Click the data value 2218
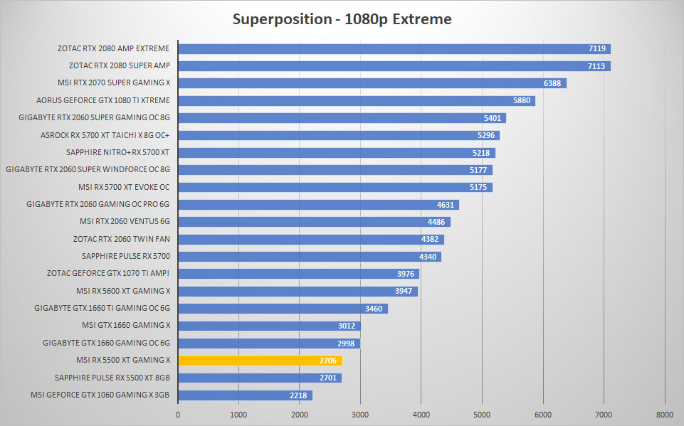This screenshot has height=426, width=684. (x=298, y=395)
